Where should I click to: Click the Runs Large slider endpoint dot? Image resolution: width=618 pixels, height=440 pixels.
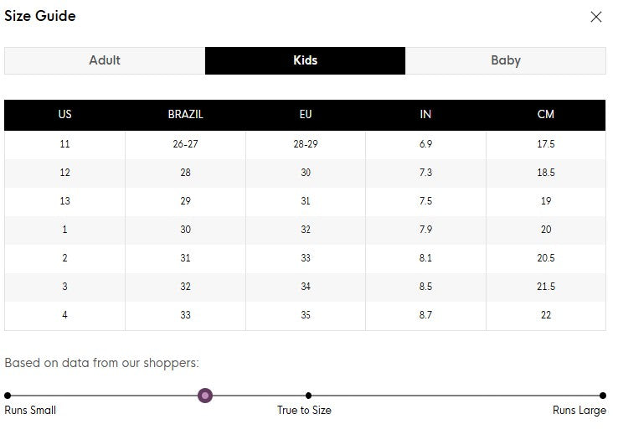pos(603,396)
